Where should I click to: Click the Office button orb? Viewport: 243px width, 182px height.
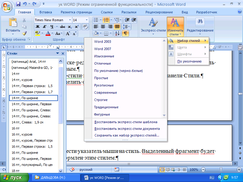(x=6, y=7)
